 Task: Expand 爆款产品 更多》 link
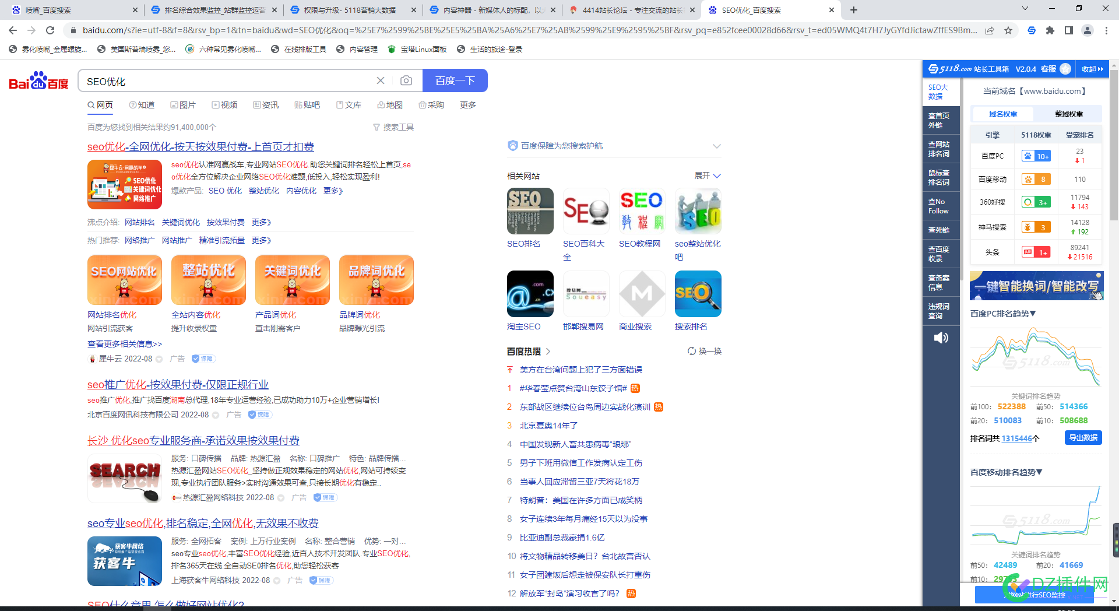click(333, 191)
